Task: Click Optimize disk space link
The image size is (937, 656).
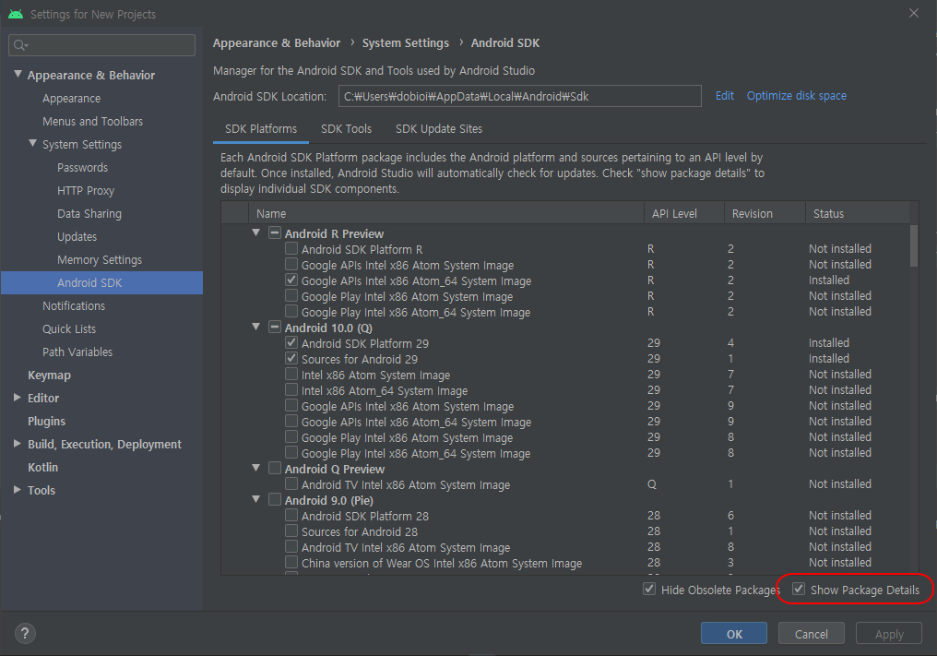Action: click(x=796, y=96)
